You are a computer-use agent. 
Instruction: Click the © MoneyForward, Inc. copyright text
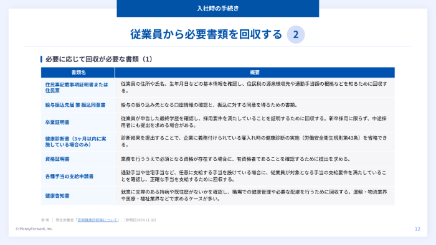point(34,229)
